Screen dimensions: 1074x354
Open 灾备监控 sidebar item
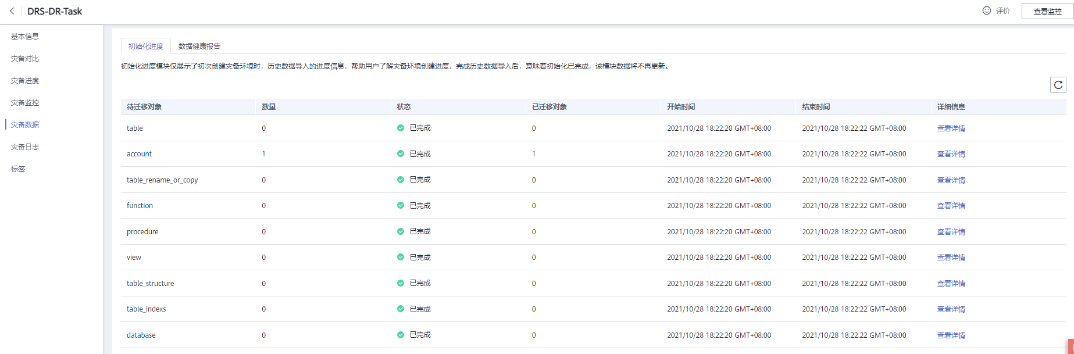25,103
